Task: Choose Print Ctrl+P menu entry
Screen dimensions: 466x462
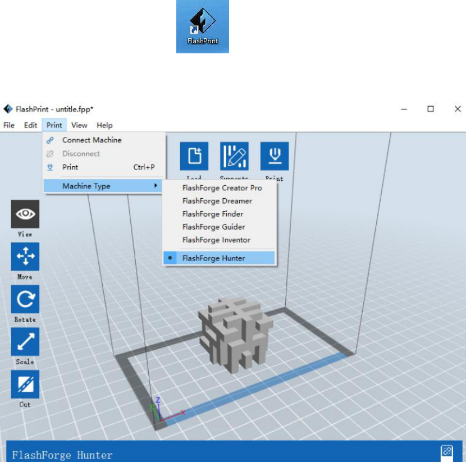Action: (103, 167)
